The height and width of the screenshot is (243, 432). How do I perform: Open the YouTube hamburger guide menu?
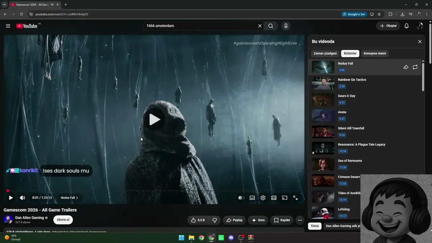(x=8, y=26)
